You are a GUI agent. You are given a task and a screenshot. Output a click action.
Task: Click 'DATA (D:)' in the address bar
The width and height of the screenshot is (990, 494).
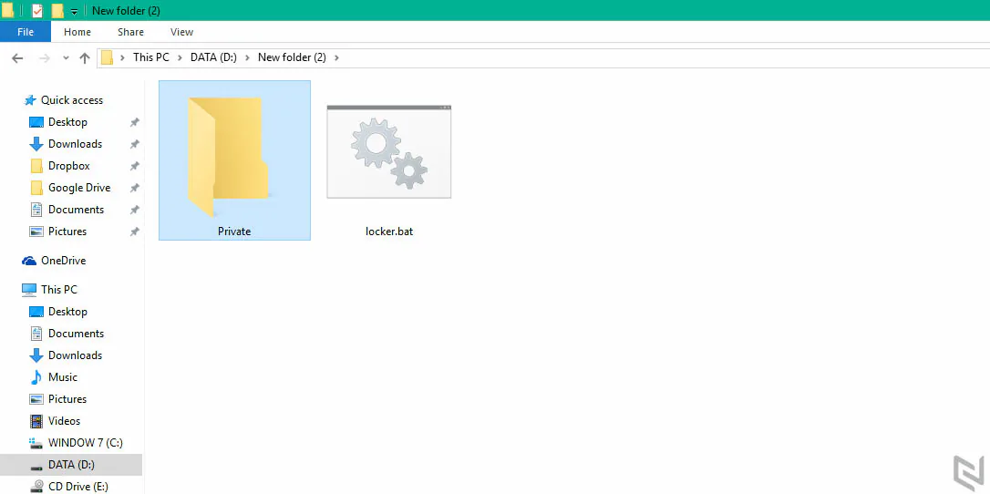(x=213, y=57)
